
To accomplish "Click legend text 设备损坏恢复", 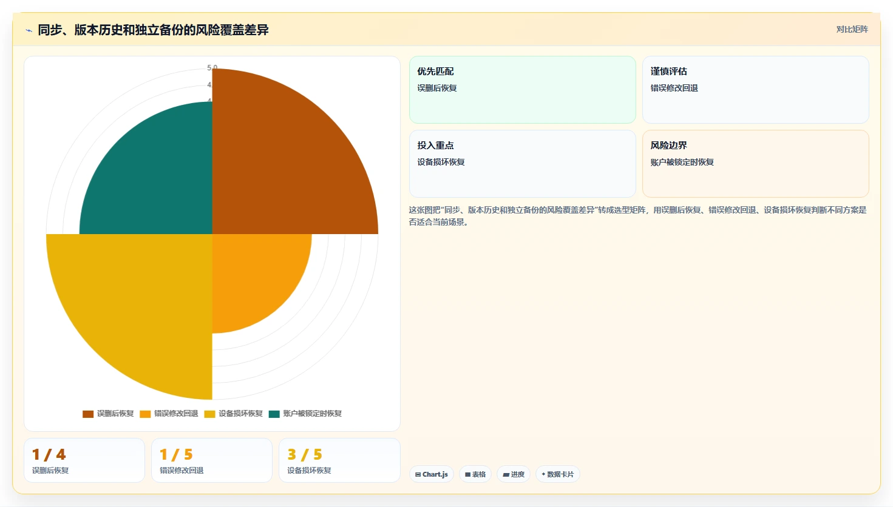I will point(240,414).
